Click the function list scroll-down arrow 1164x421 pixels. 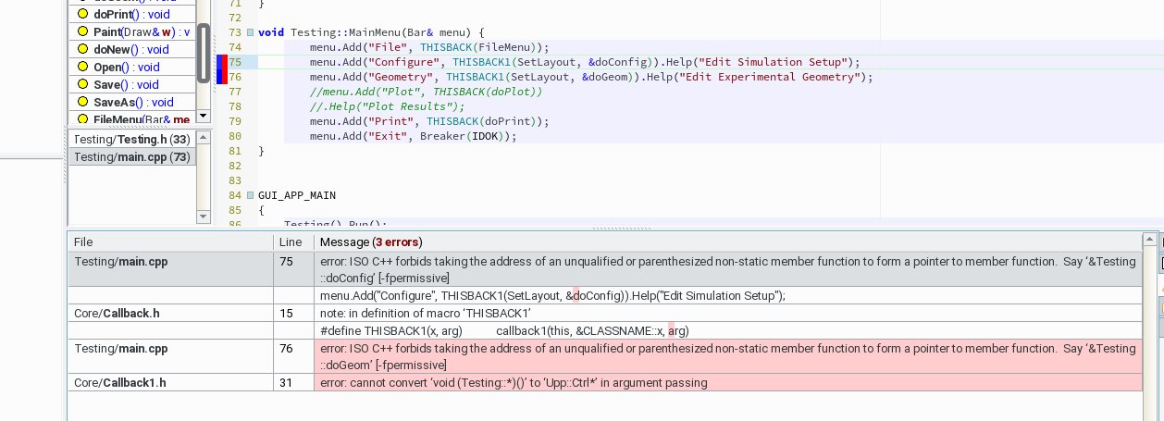[x=204, y=118]
